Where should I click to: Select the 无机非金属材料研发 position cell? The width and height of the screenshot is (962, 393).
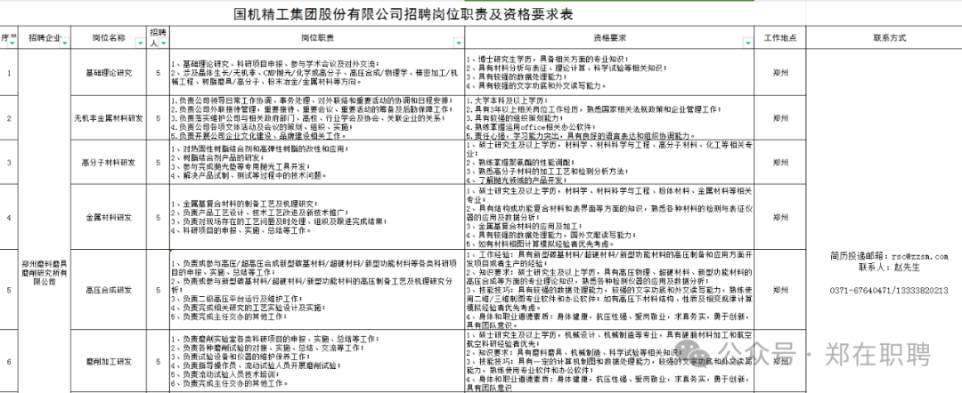click(109, 118)
